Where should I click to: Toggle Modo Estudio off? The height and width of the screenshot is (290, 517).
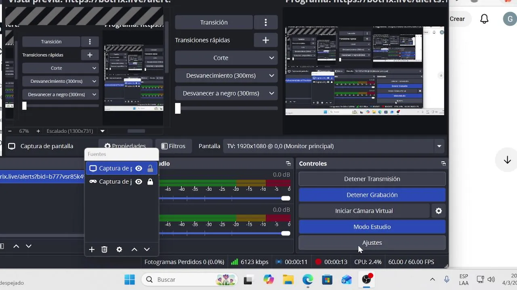pos(372,227)
